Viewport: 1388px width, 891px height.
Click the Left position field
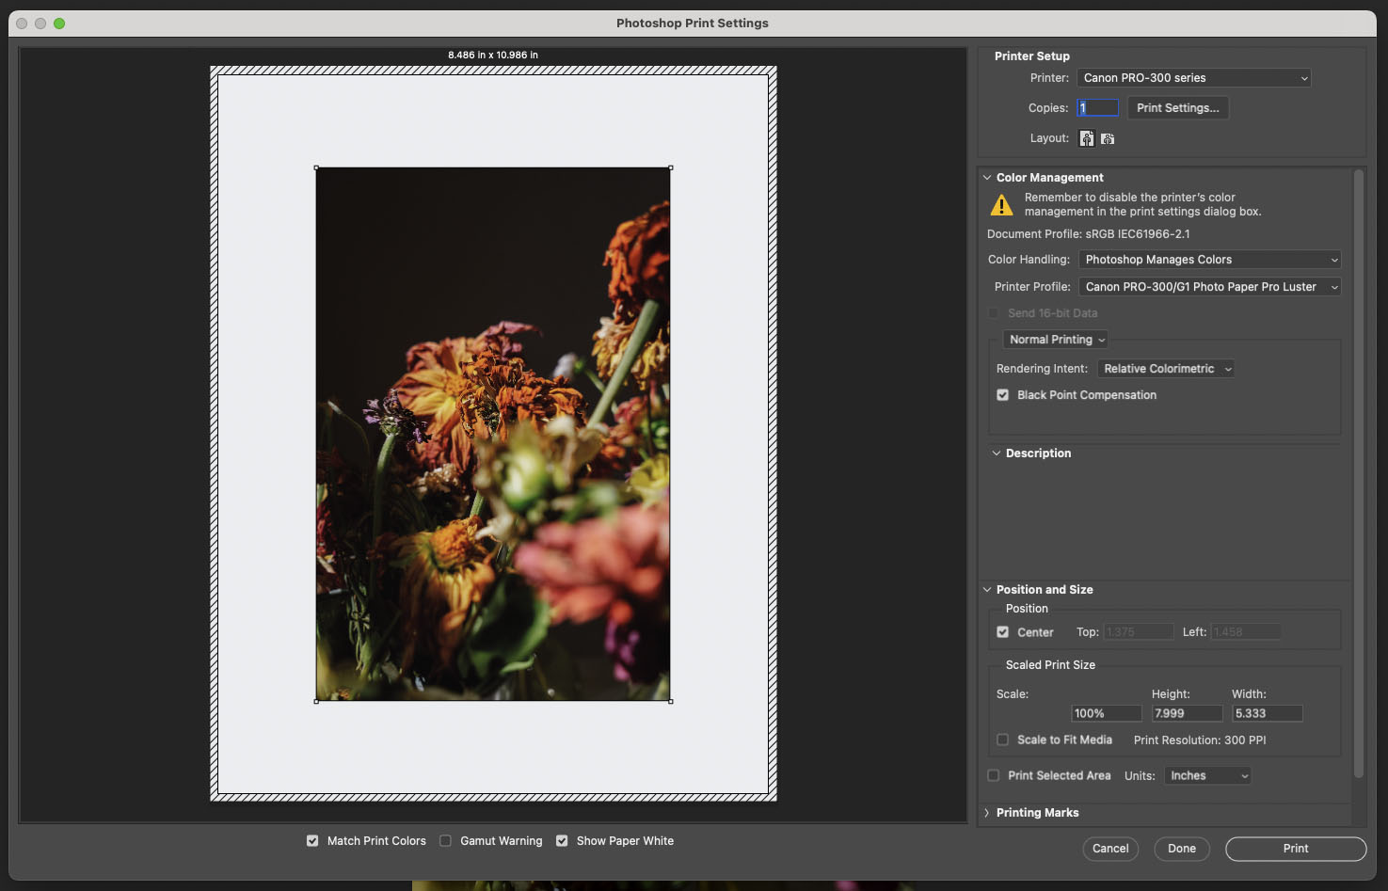[x=1246, y=632]
